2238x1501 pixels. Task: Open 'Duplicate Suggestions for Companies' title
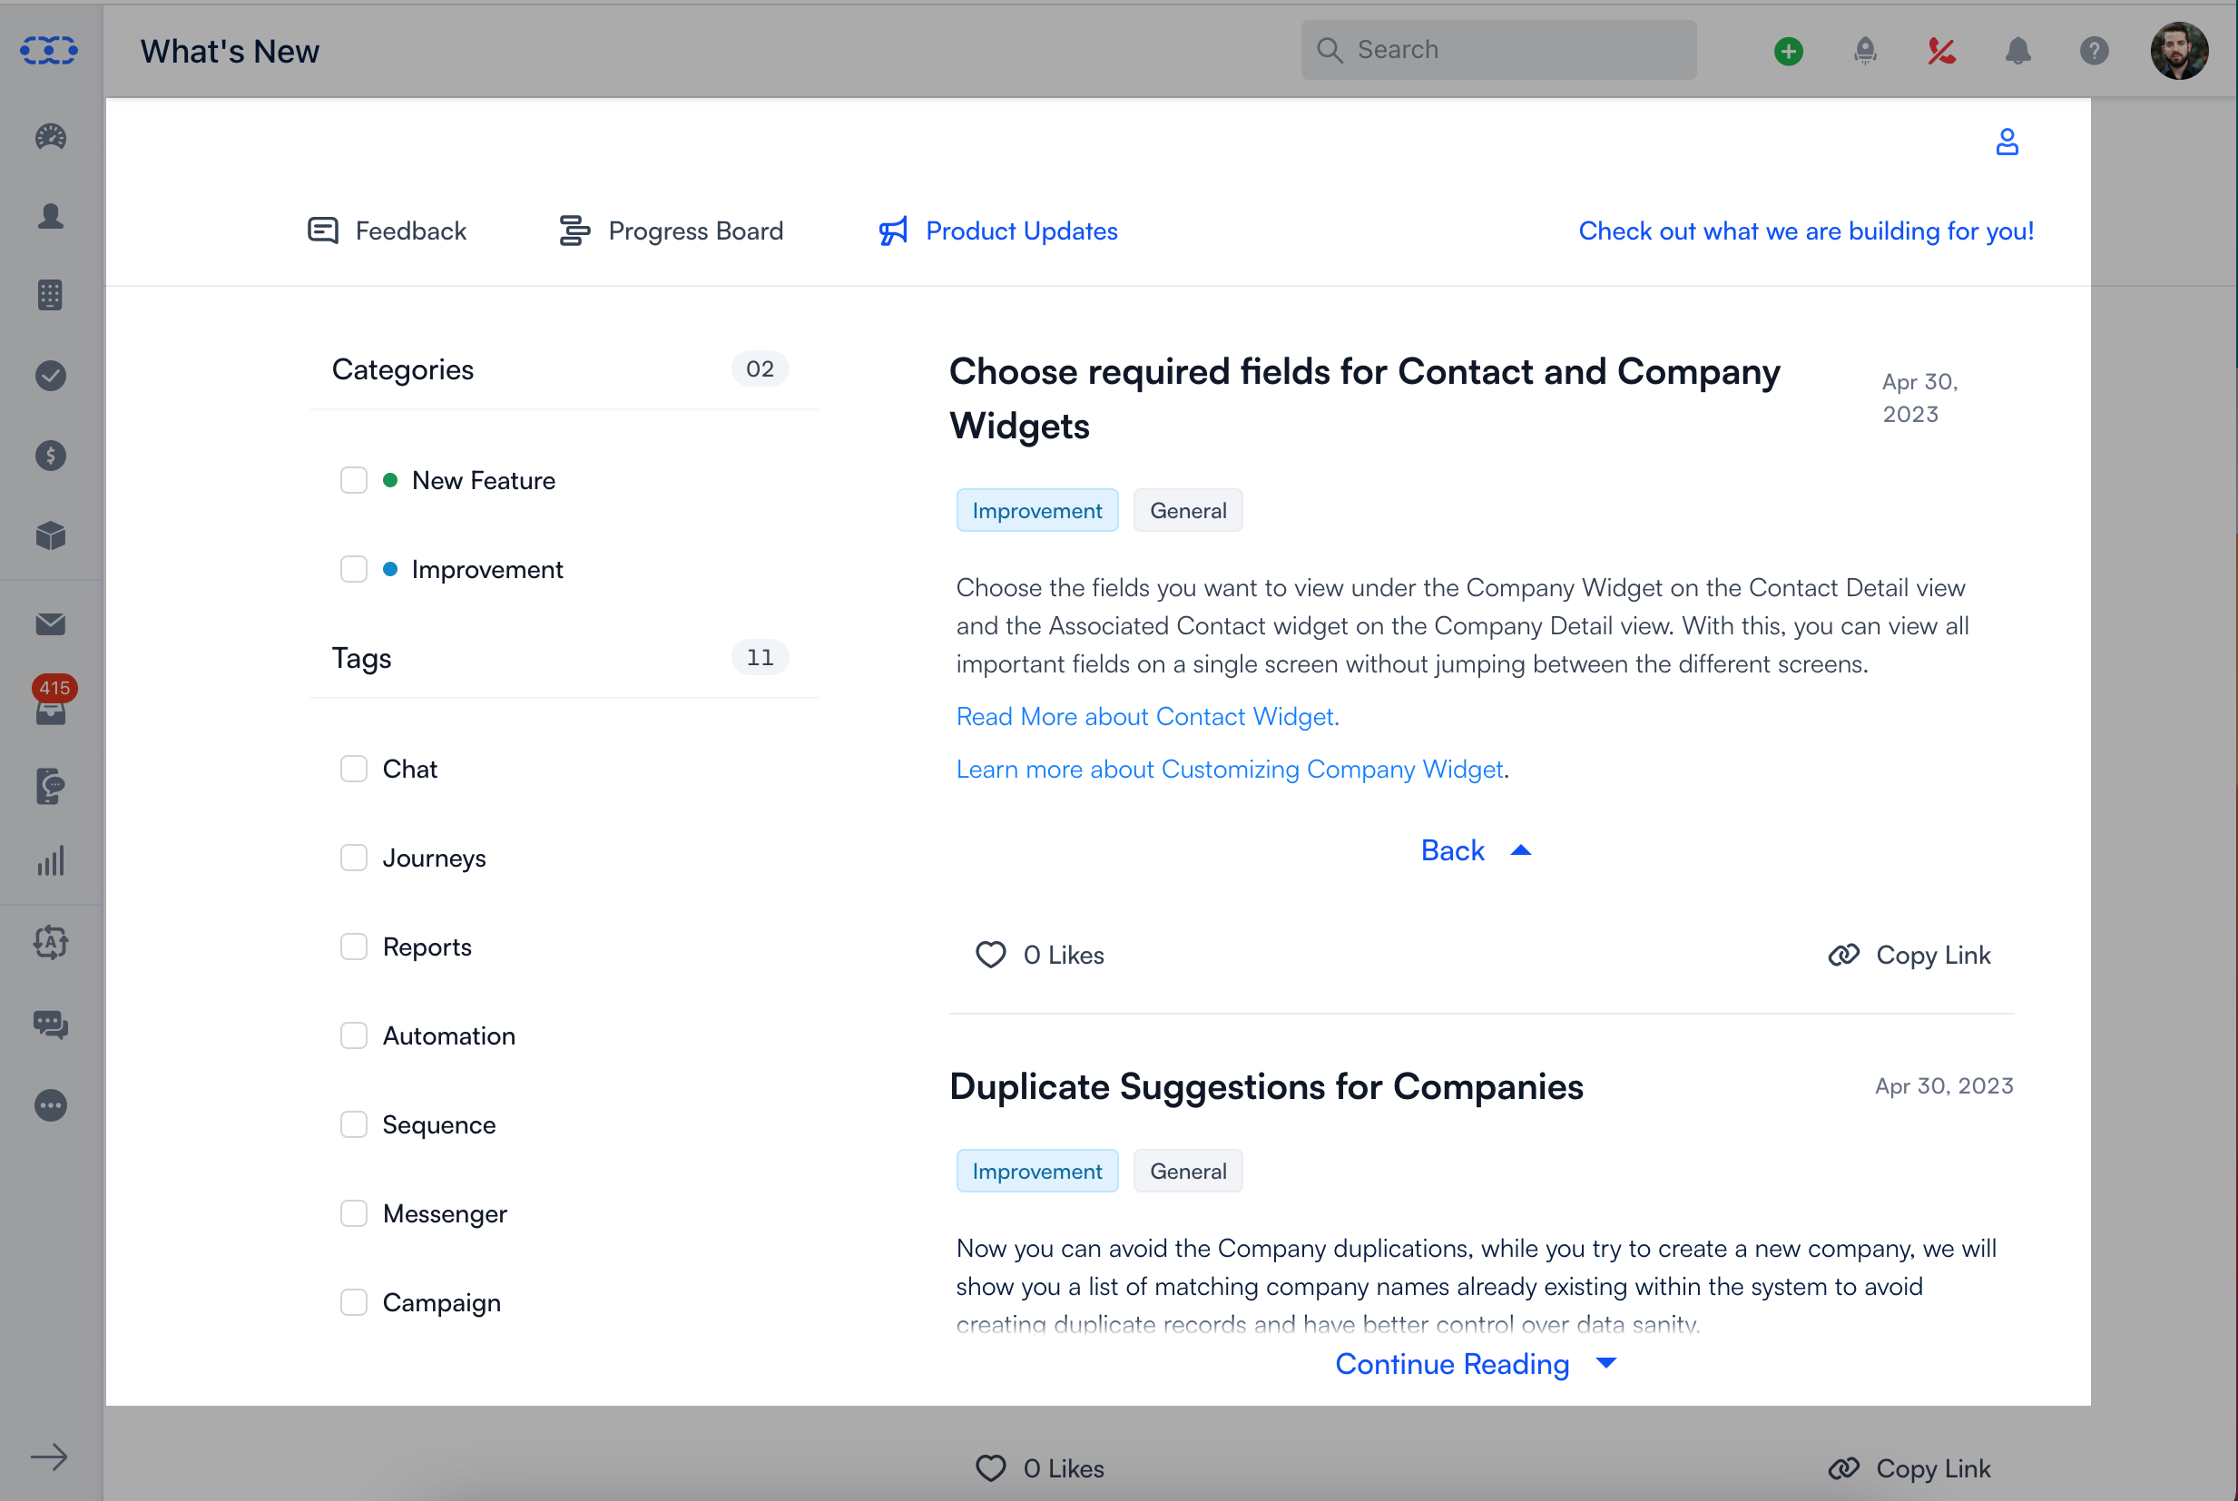[x=1265, y=1086]
